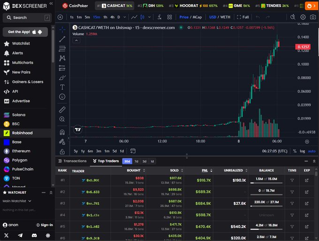
Task: Expand the Main Watchlist dropdown
Action: pyautogui.click(x=17, y=201)
